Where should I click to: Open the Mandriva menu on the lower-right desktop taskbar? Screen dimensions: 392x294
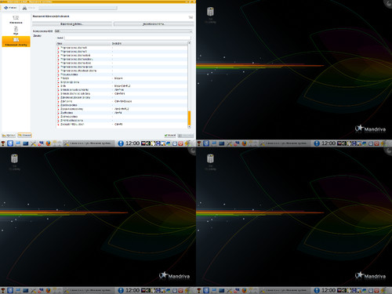pos(199,290)
